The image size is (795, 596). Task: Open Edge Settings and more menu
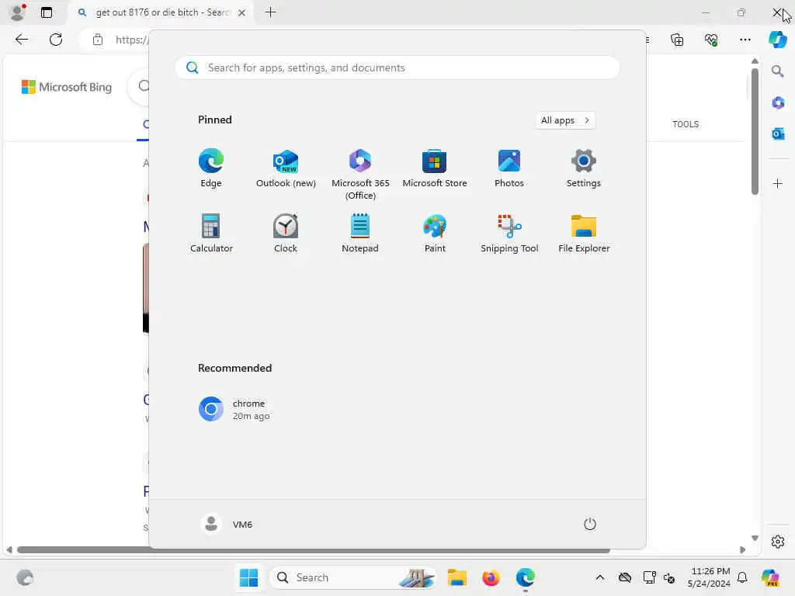point(745,40)
